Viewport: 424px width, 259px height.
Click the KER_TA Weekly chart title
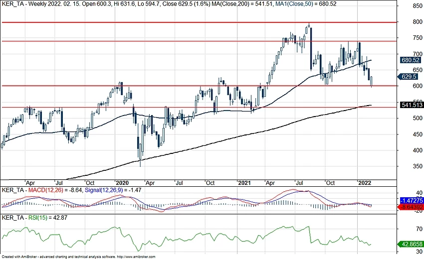point(25,4)
